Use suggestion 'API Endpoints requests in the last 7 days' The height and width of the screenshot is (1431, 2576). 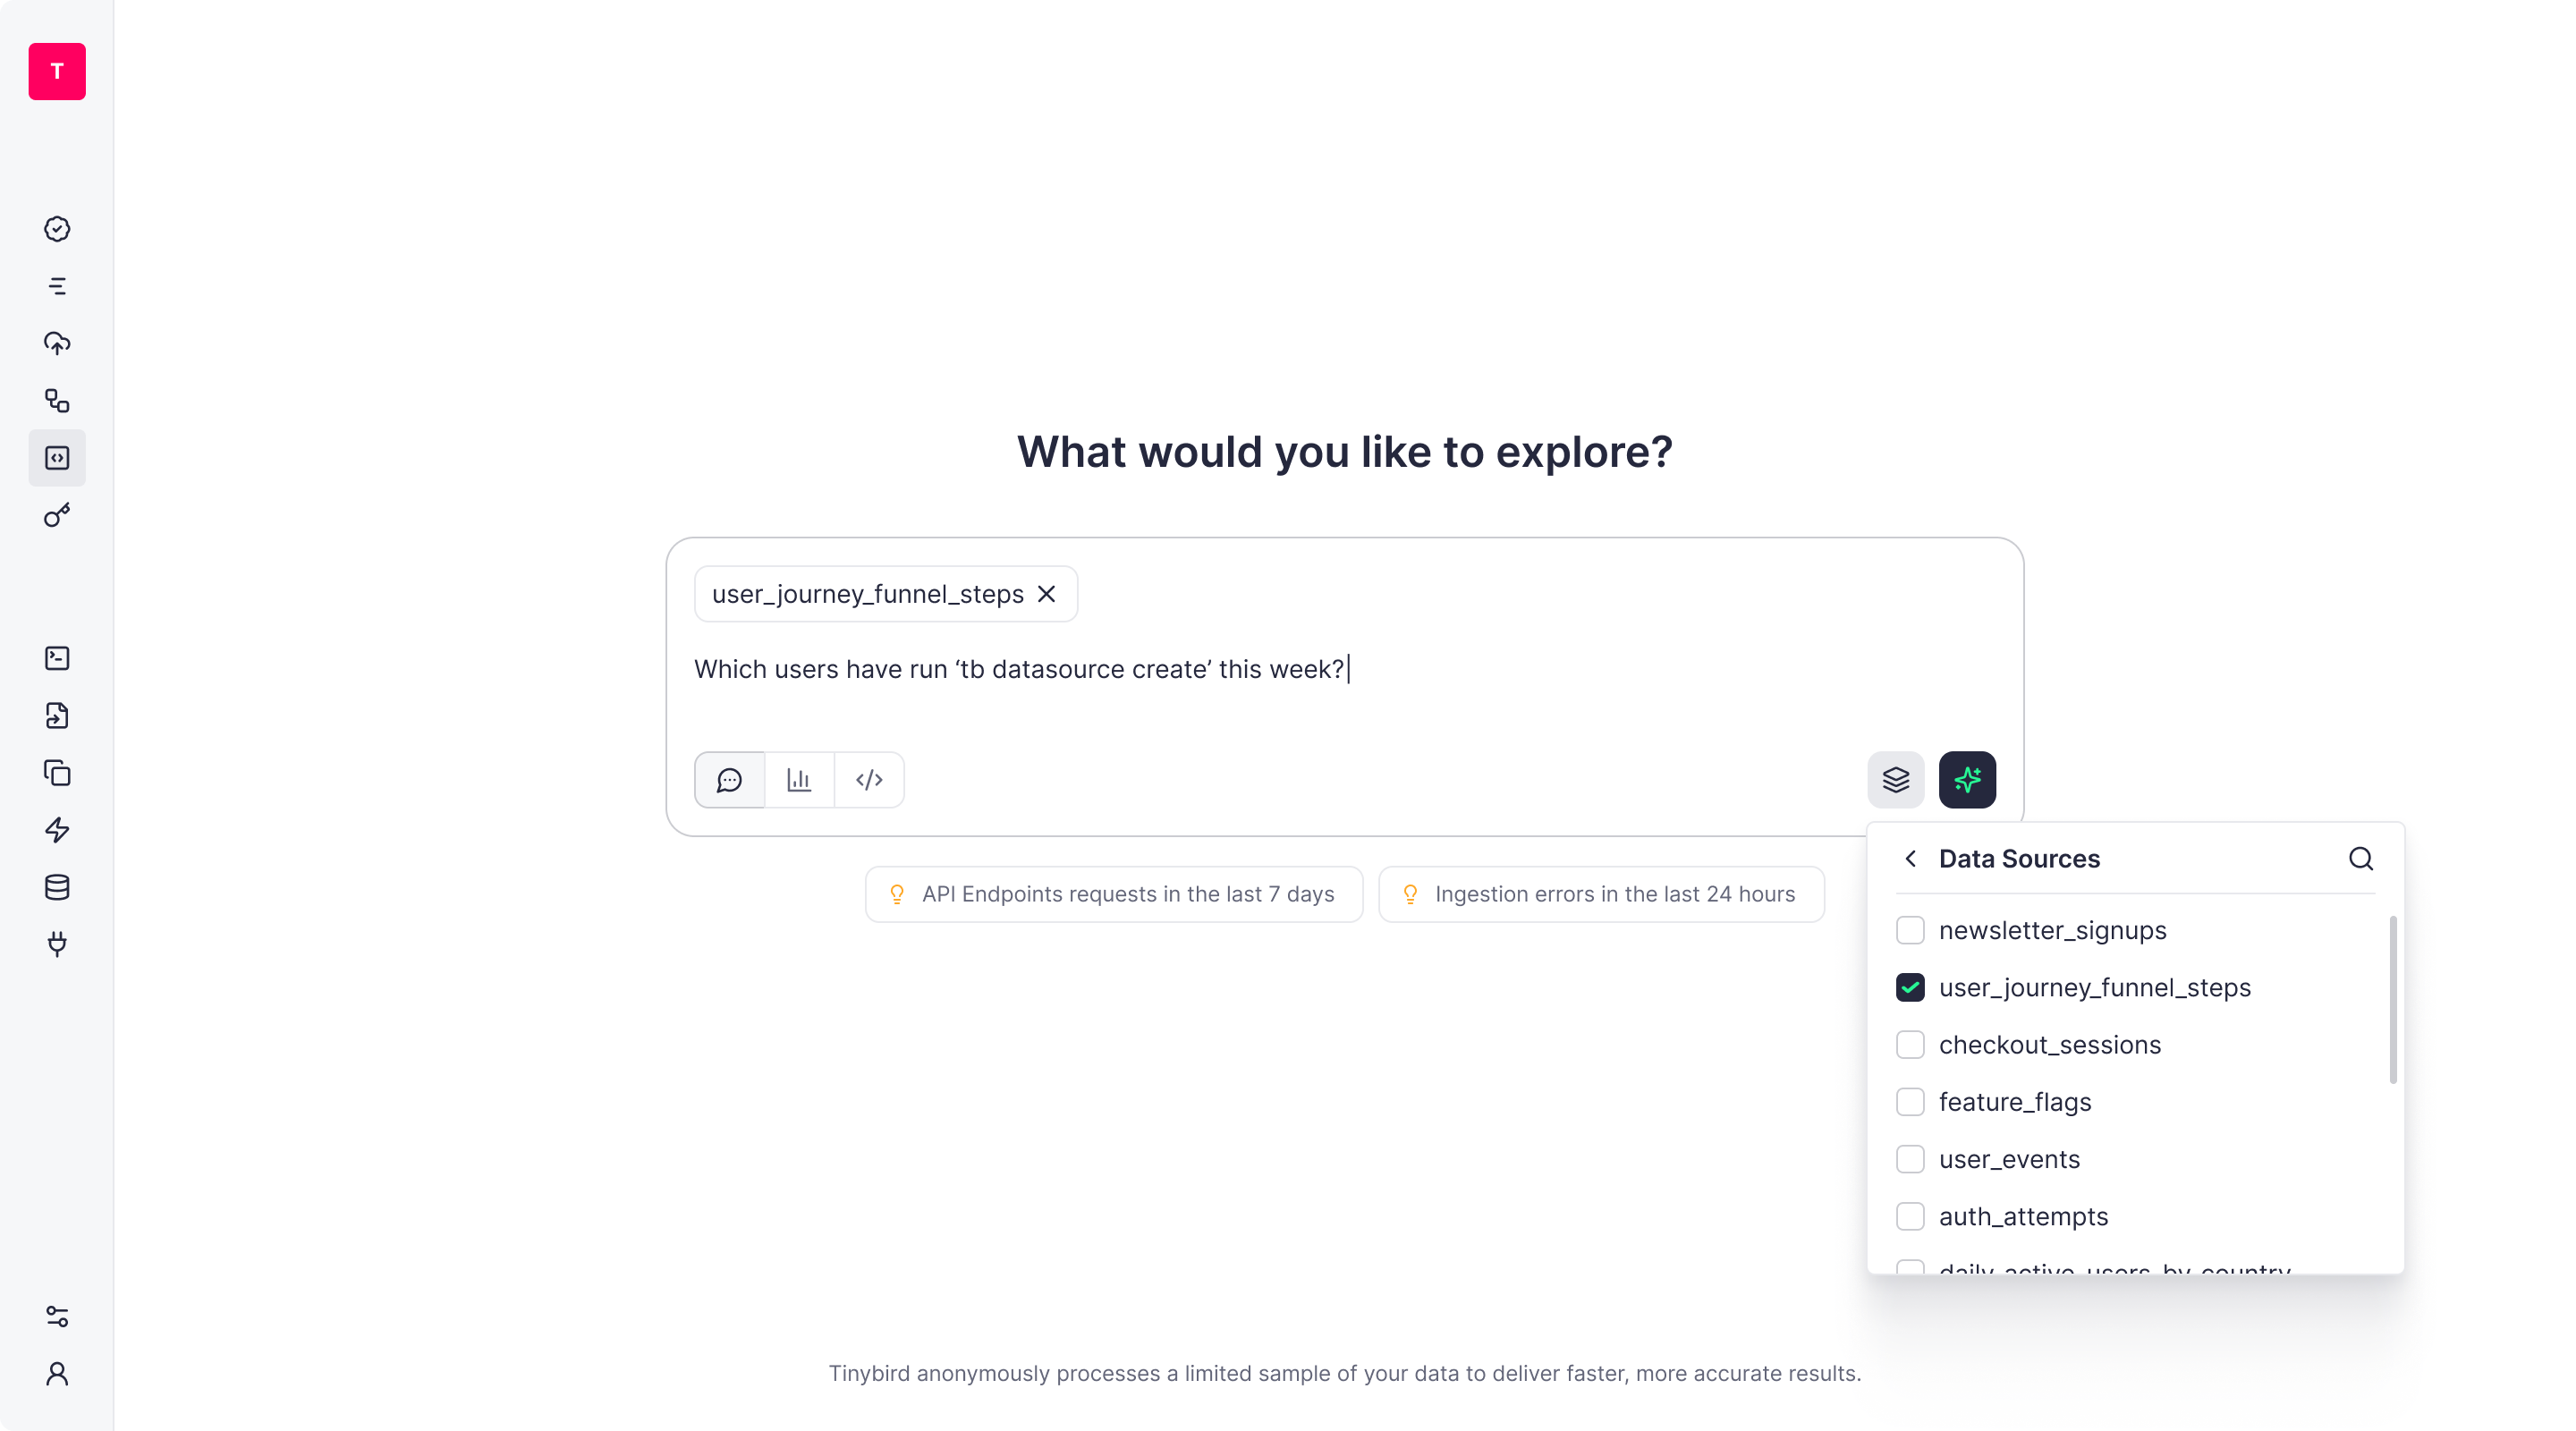click(x=1113, y=894)
